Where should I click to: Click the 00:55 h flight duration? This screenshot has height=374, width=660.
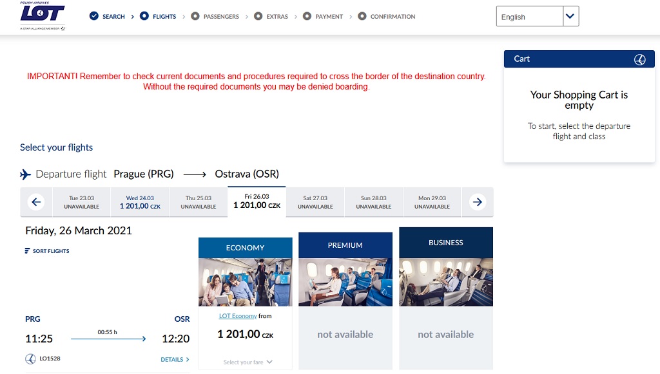coord(108,332)
